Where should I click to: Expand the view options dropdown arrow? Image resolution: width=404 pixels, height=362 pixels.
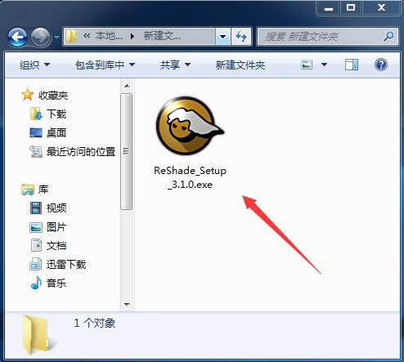(324, 65)
